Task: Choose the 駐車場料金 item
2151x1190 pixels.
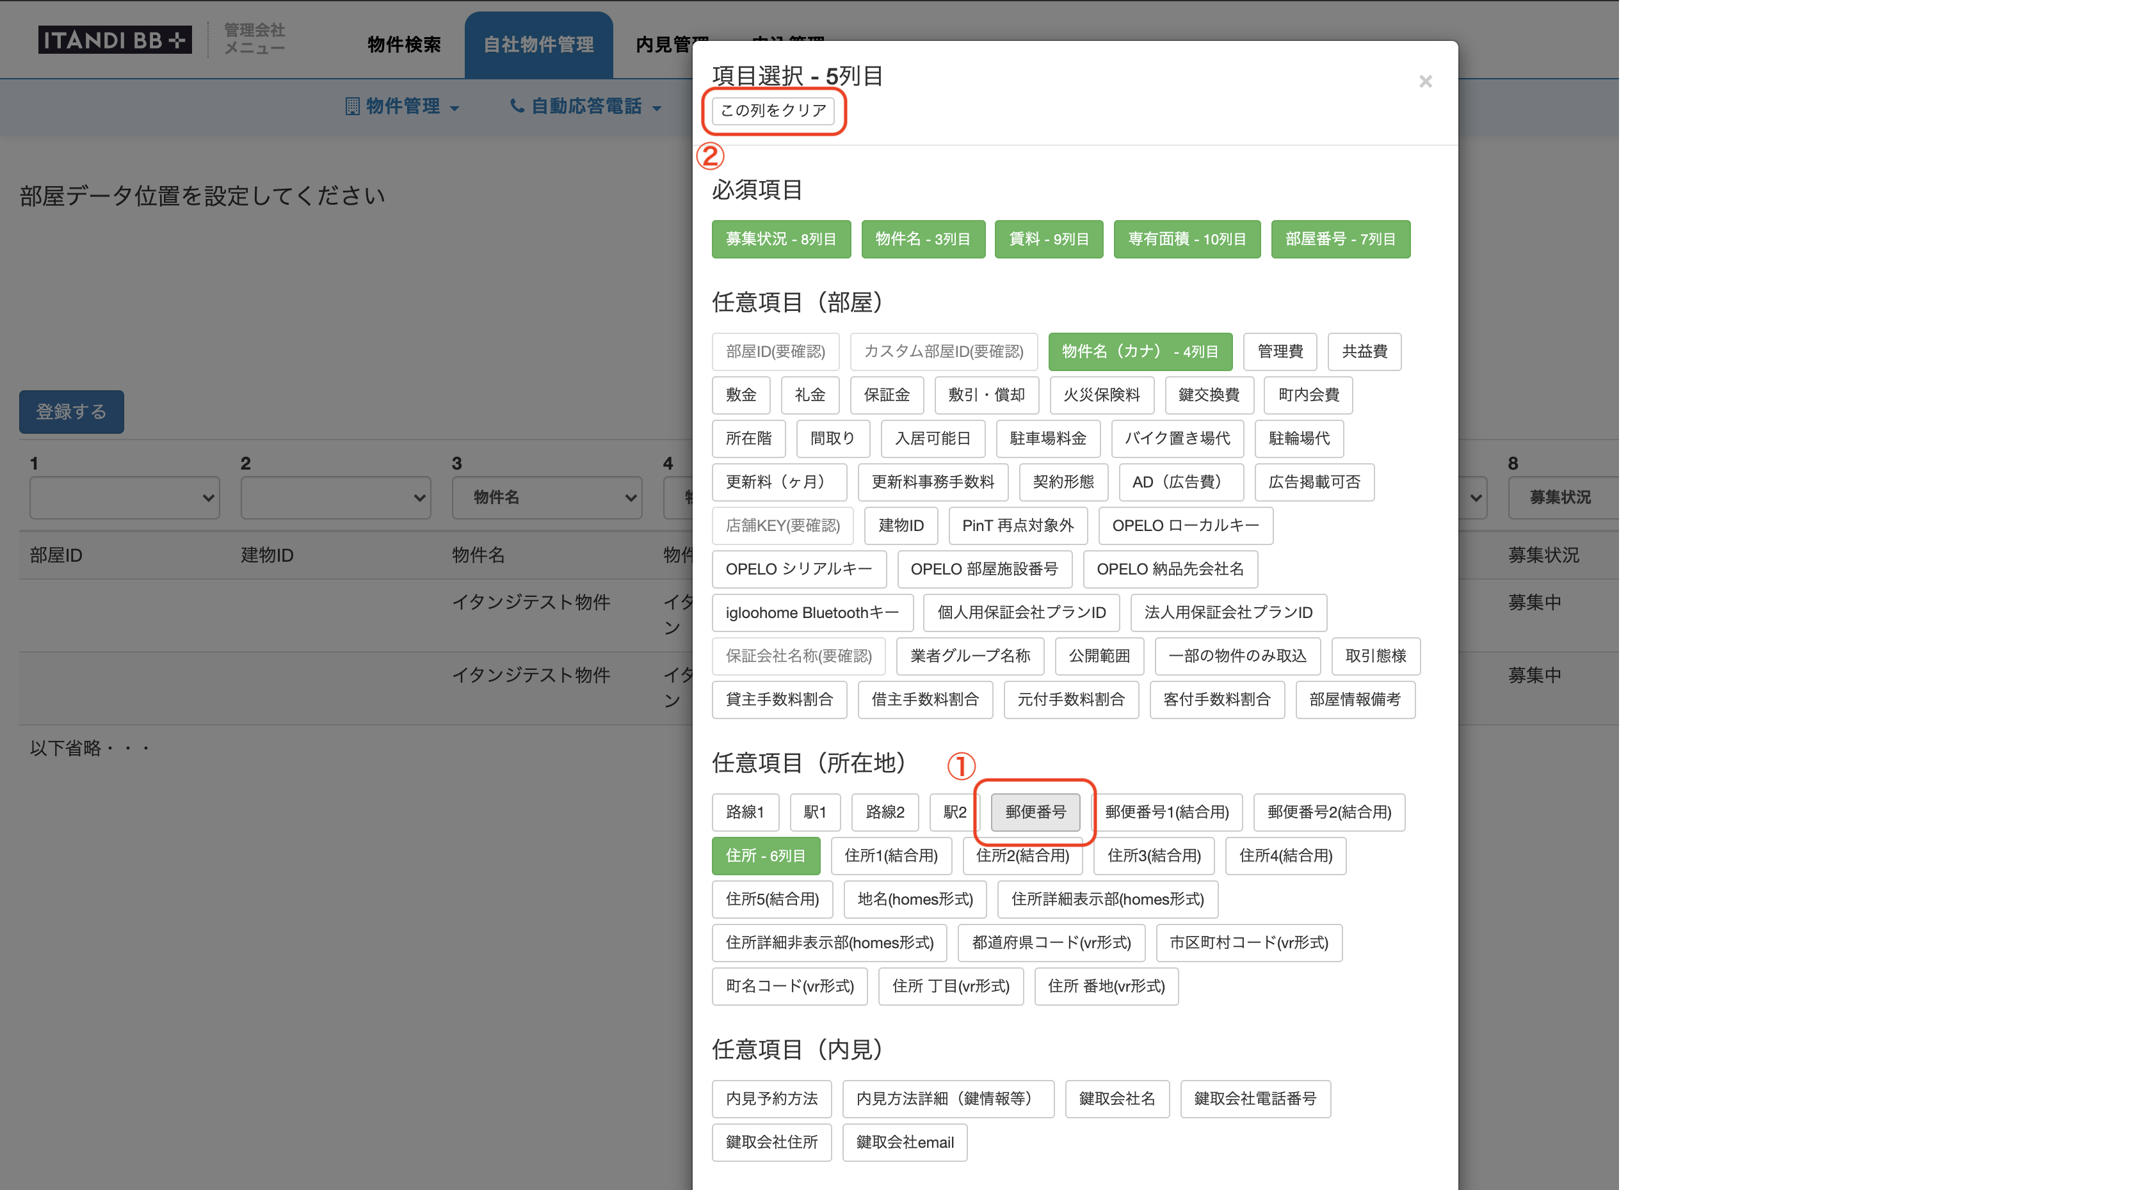Action: [1048, 438]
